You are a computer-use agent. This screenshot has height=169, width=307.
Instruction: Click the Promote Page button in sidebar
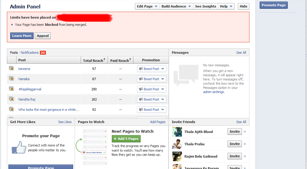[274, 5]
